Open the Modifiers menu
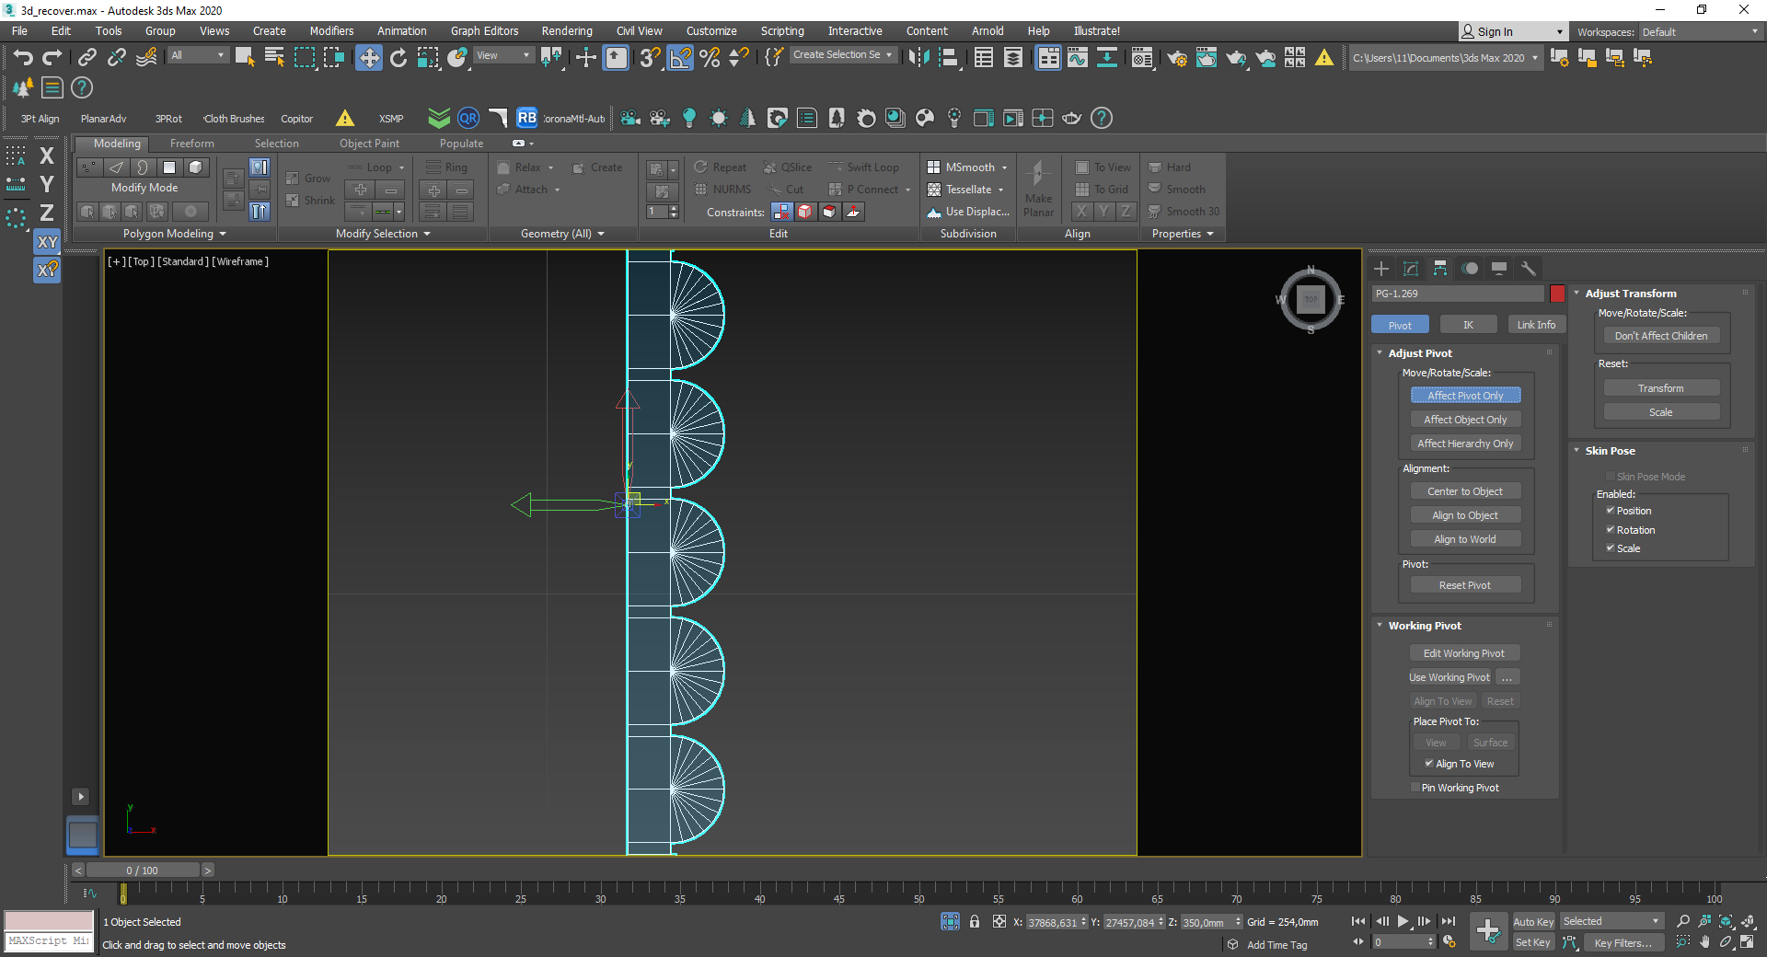The height and width of the screenshot is (957, 1767). [331, 31]
